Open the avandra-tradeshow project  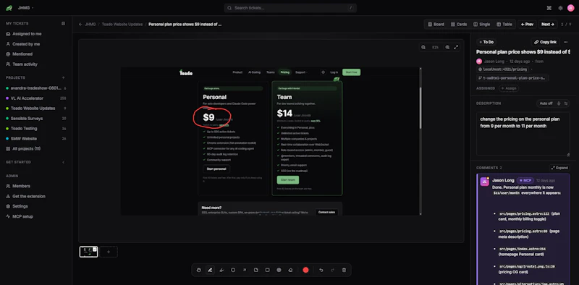[x=35, y=88]
